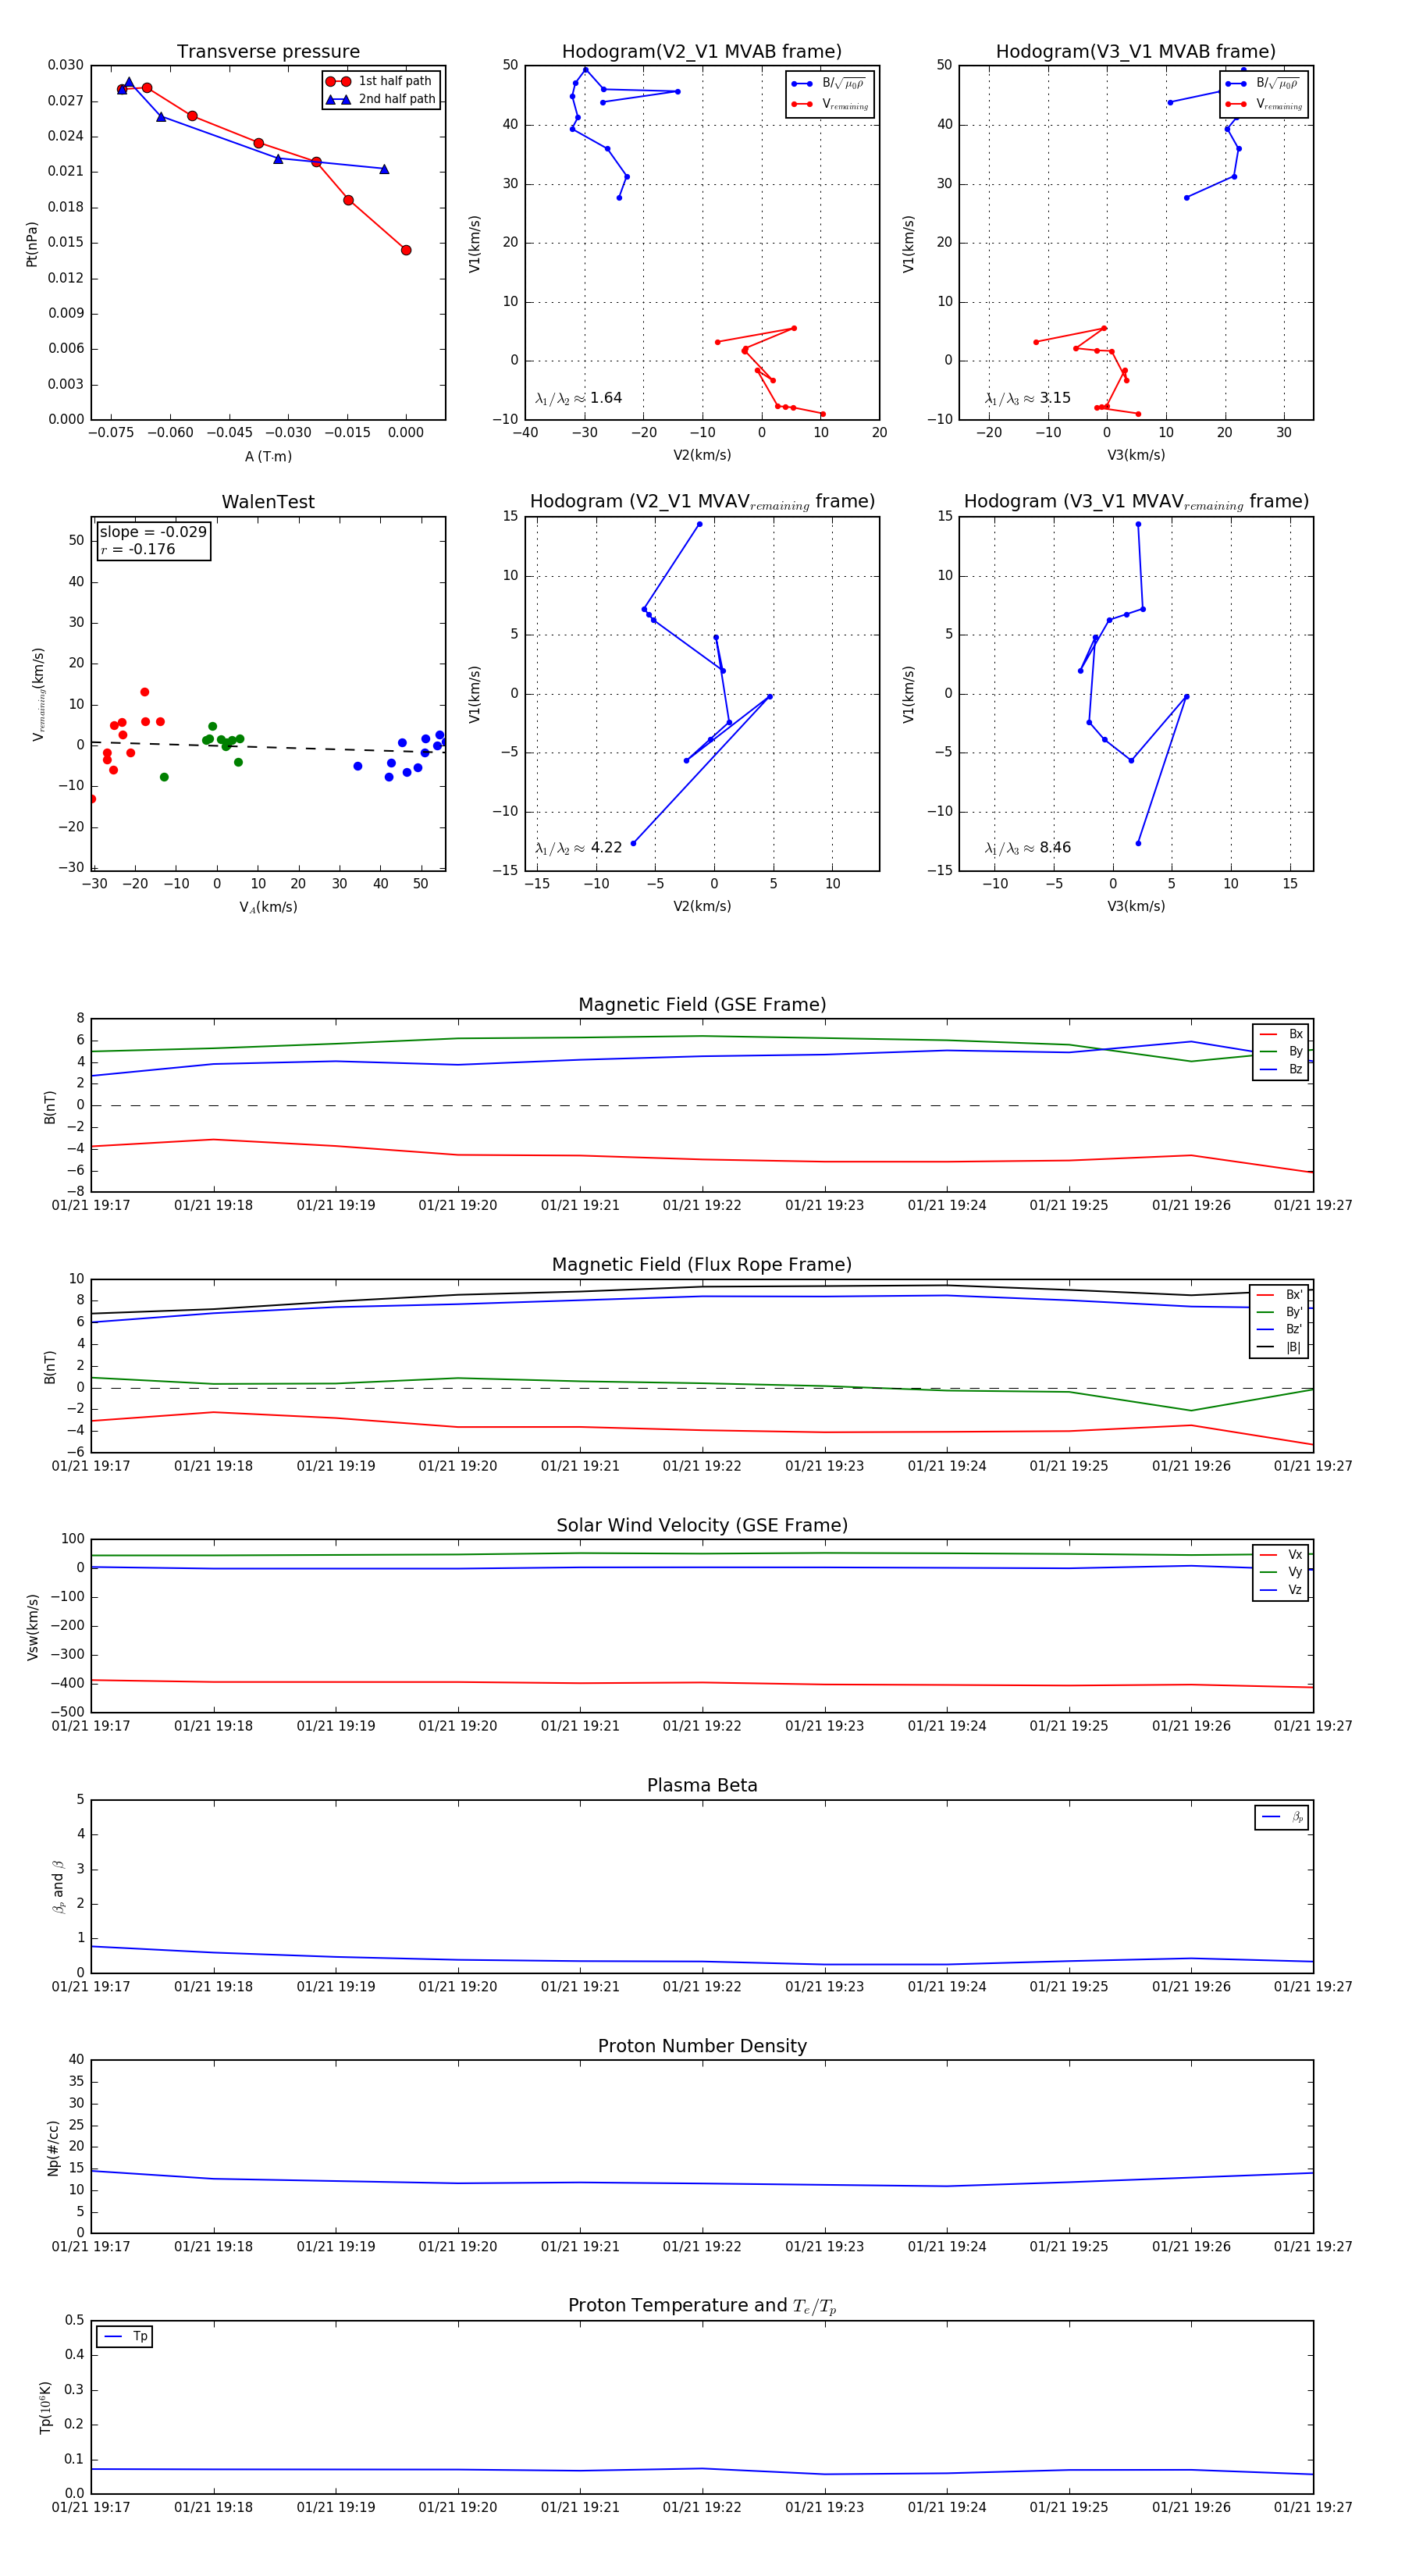Click 'Magnetic Field (GSE Frame)' title
Viewport: 1405px width, 2576px height.
(x=702, y=1005)
